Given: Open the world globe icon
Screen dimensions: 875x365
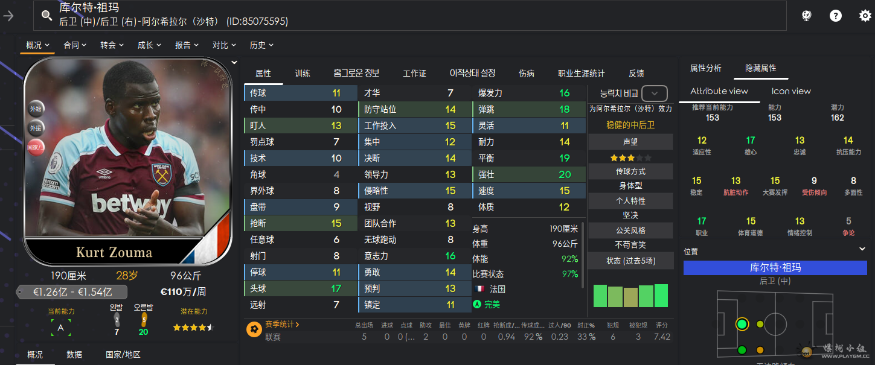Looking at the screenshot, I should [807, 16].
